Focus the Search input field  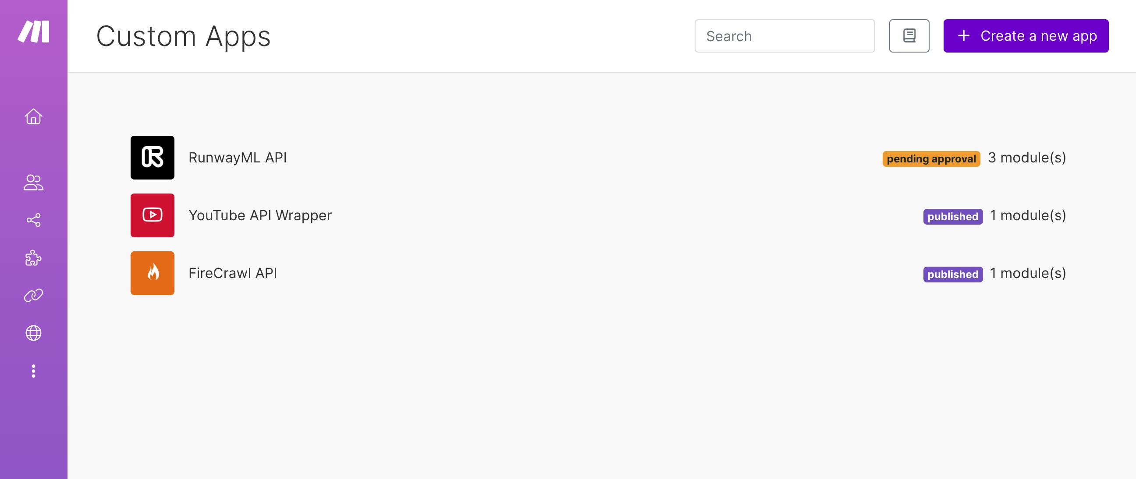[785, 36]
